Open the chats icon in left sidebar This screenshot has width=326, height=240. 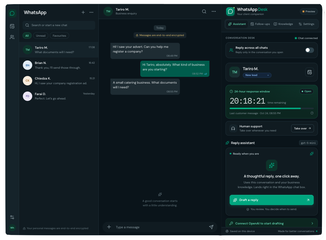click(12, 13)
